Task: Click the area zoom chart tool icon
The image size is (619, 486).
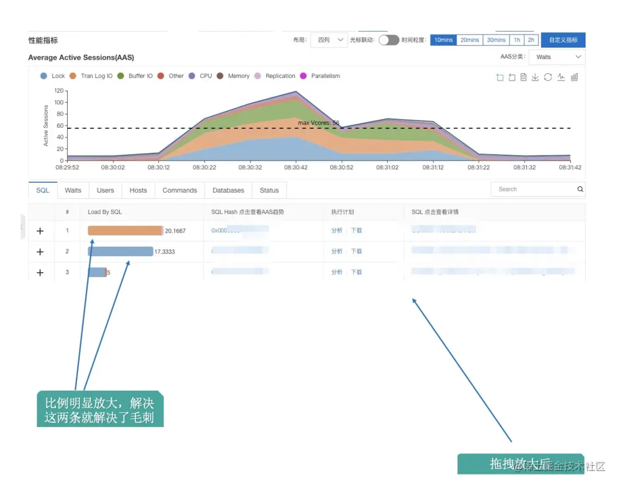Action: 500,77
